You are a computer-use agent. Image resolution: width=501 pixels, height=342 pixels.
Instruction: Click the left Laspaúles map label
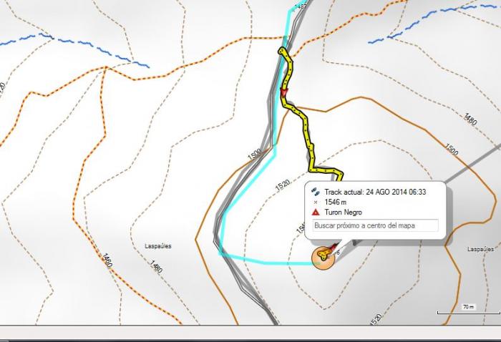pyautogui.click(x=158, y=246)
